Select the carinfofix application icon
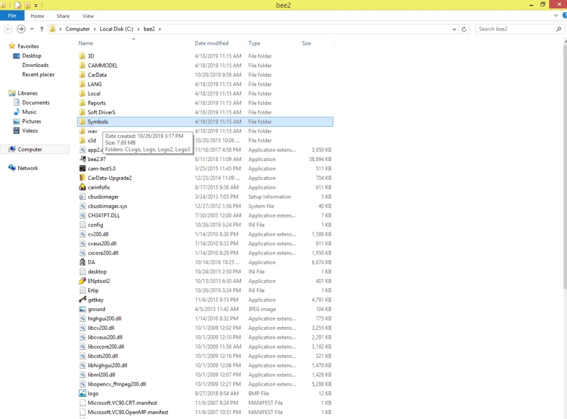The height and width of the screenshot is (419, 567). pyautogui.click(x=82, y=188)
